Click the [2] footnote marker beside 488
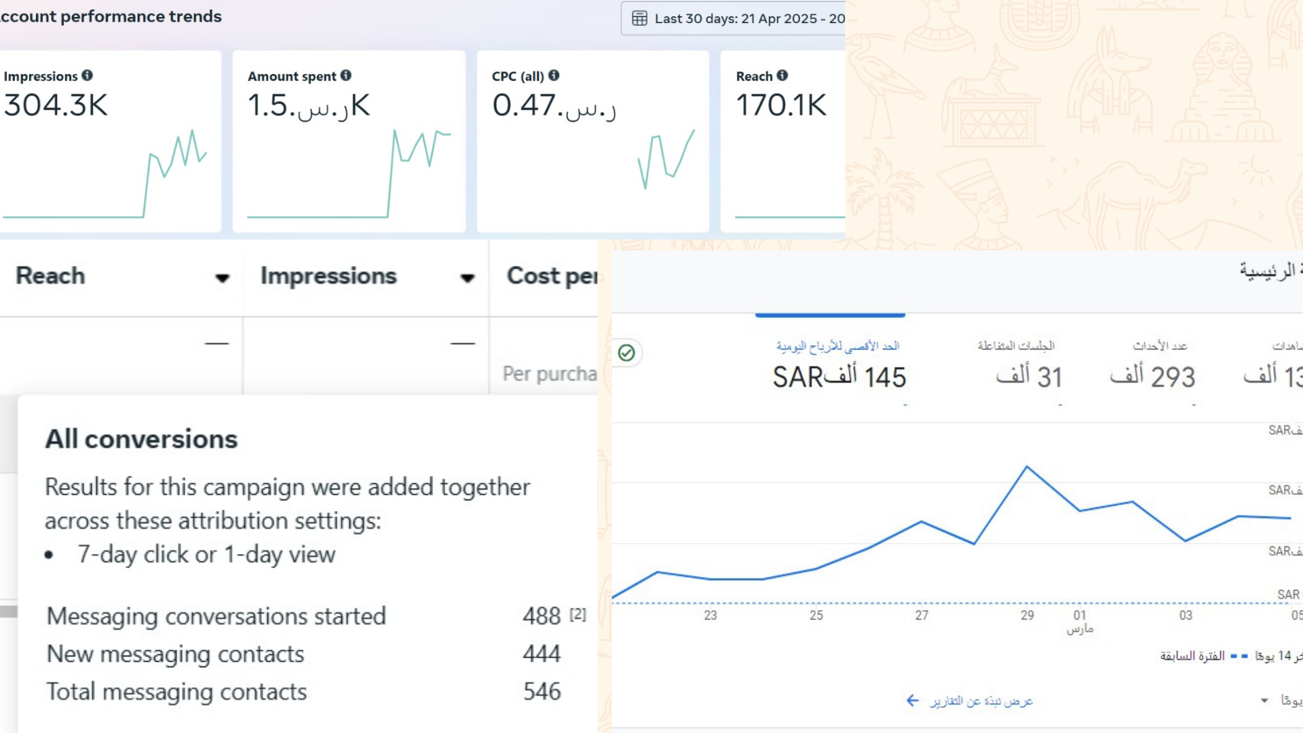Image resolution: width=1303 pixels, height=733 pixels. click(x=578, y=614)
